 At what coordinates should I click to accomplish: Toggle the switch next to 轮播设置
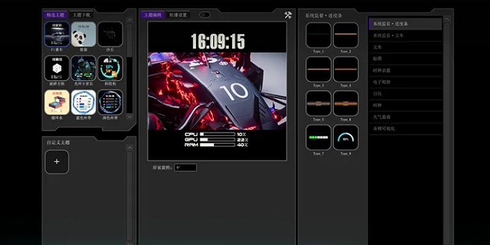coord(205,15)
